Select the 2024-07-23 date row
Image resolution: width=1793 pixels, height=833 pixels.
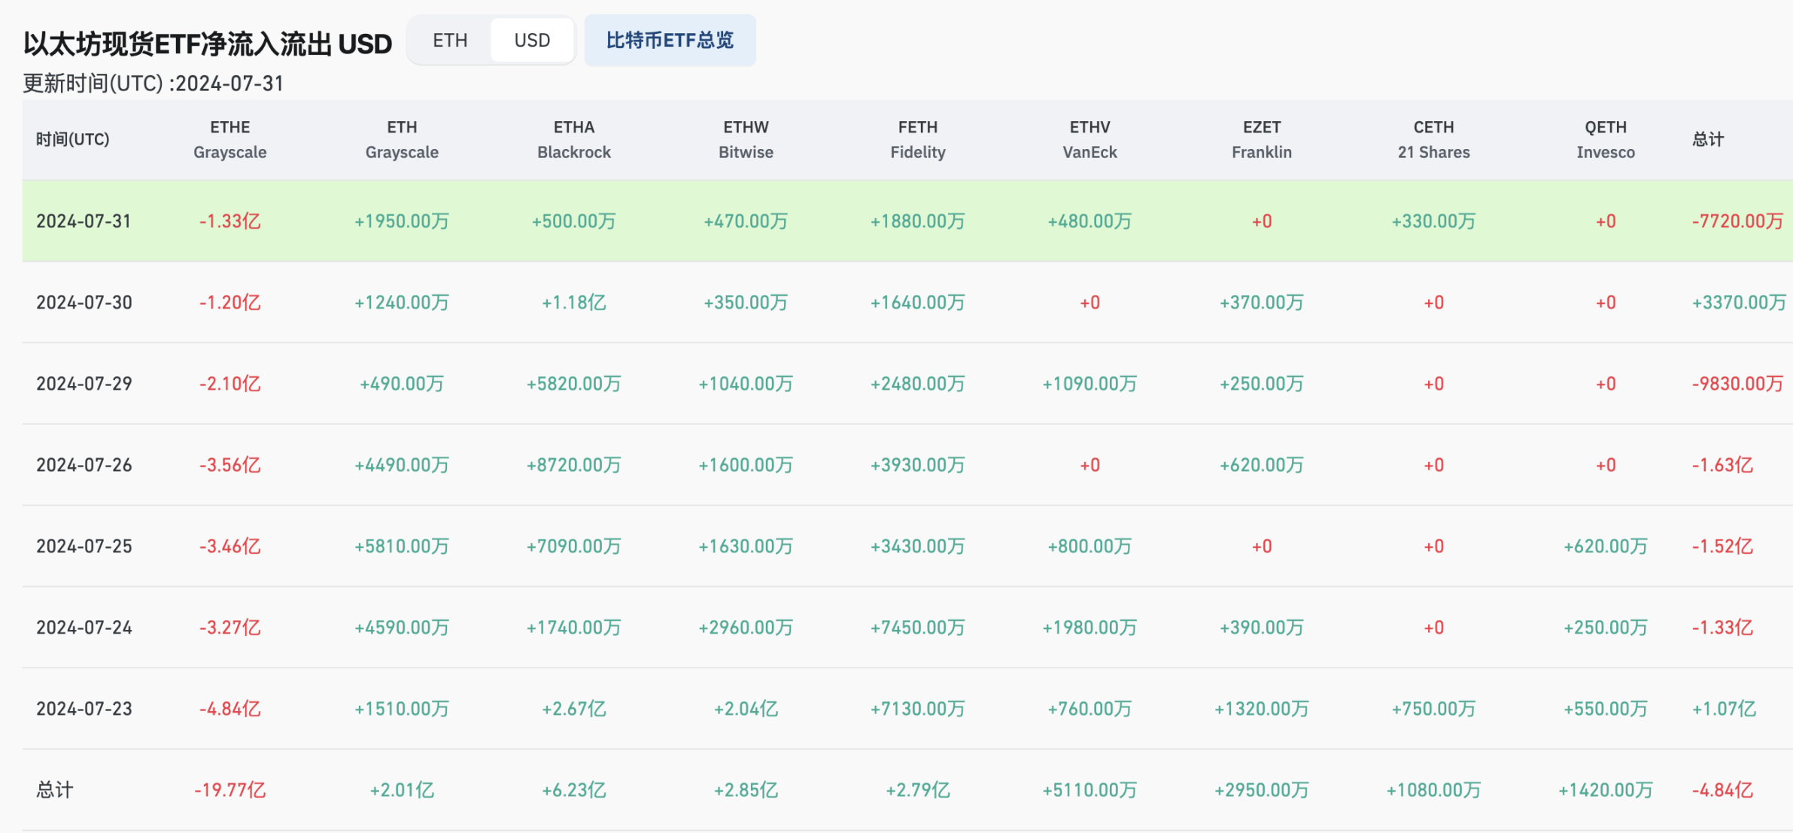(83, 708)
